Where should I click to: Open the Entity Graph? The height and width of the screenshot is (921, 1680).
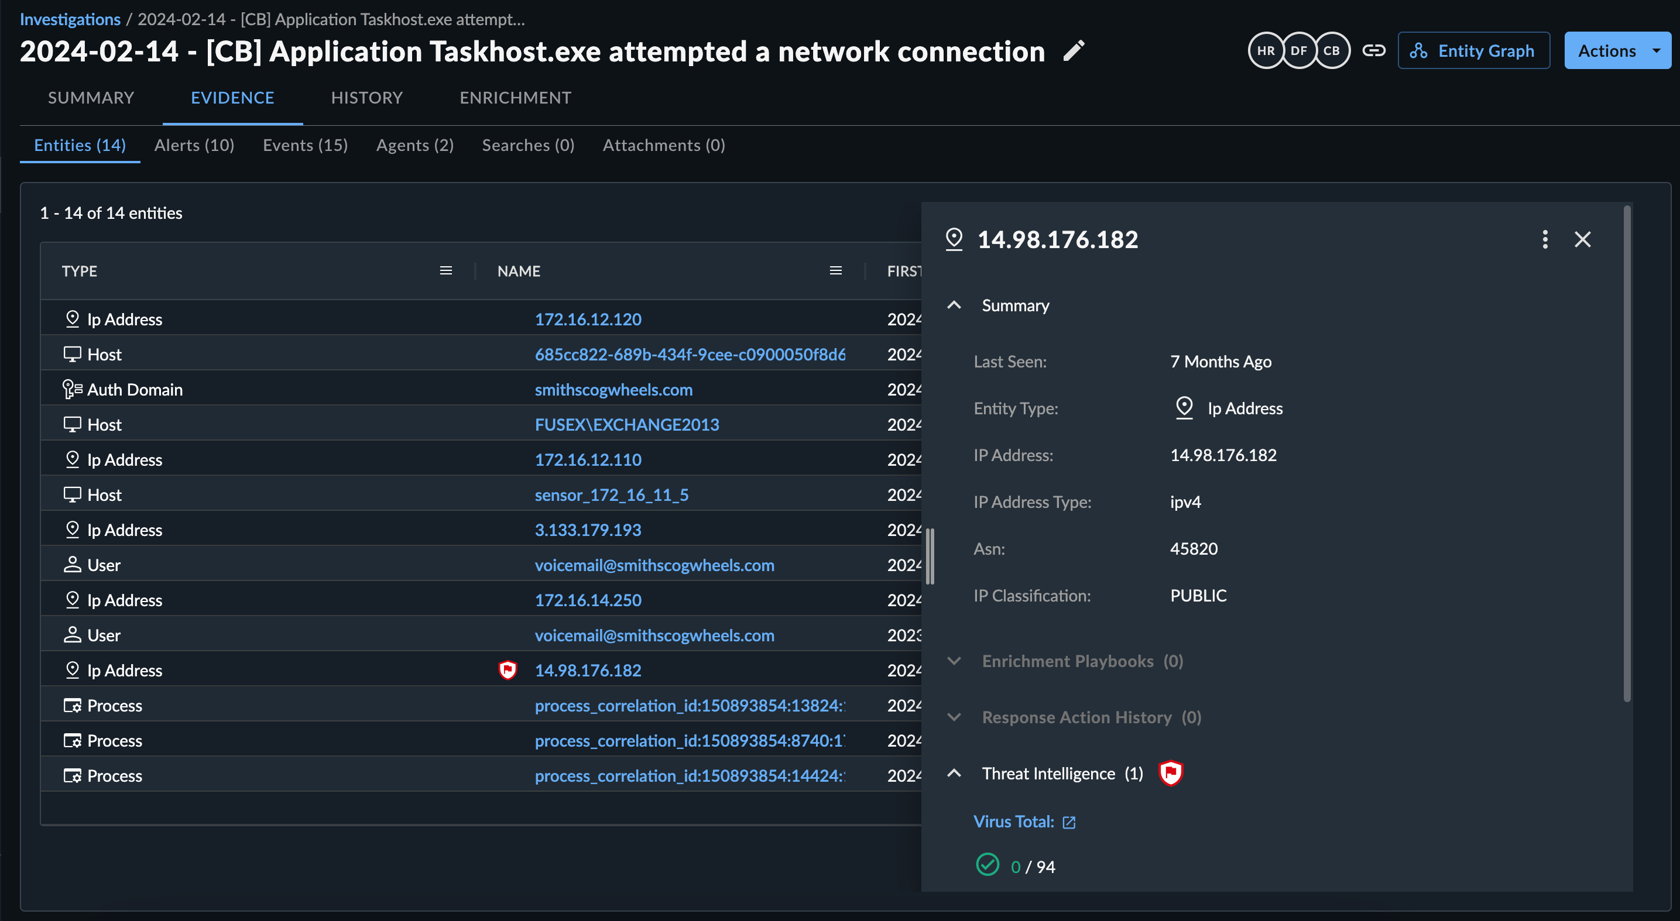point(1474,51)
